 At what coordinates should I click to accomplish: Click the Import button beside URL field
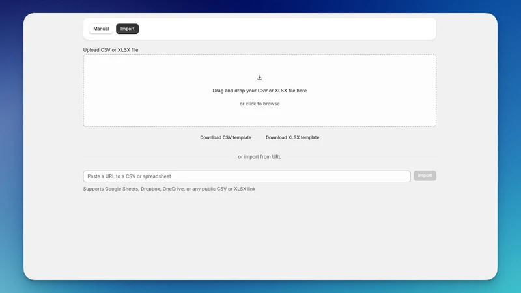[425, 176]
